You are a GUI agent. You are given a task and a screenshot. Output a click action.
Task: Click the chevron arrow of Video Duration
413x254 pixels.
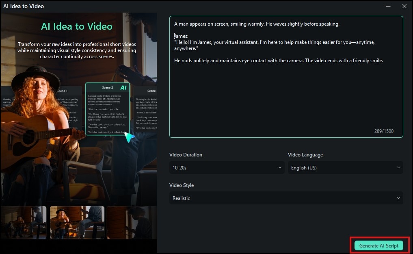tap(280, 167)
